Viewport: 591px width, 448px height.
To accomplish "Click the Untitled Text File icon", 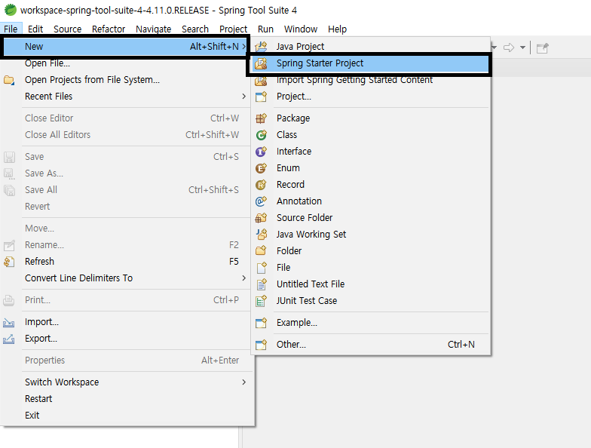I will 261,284.
